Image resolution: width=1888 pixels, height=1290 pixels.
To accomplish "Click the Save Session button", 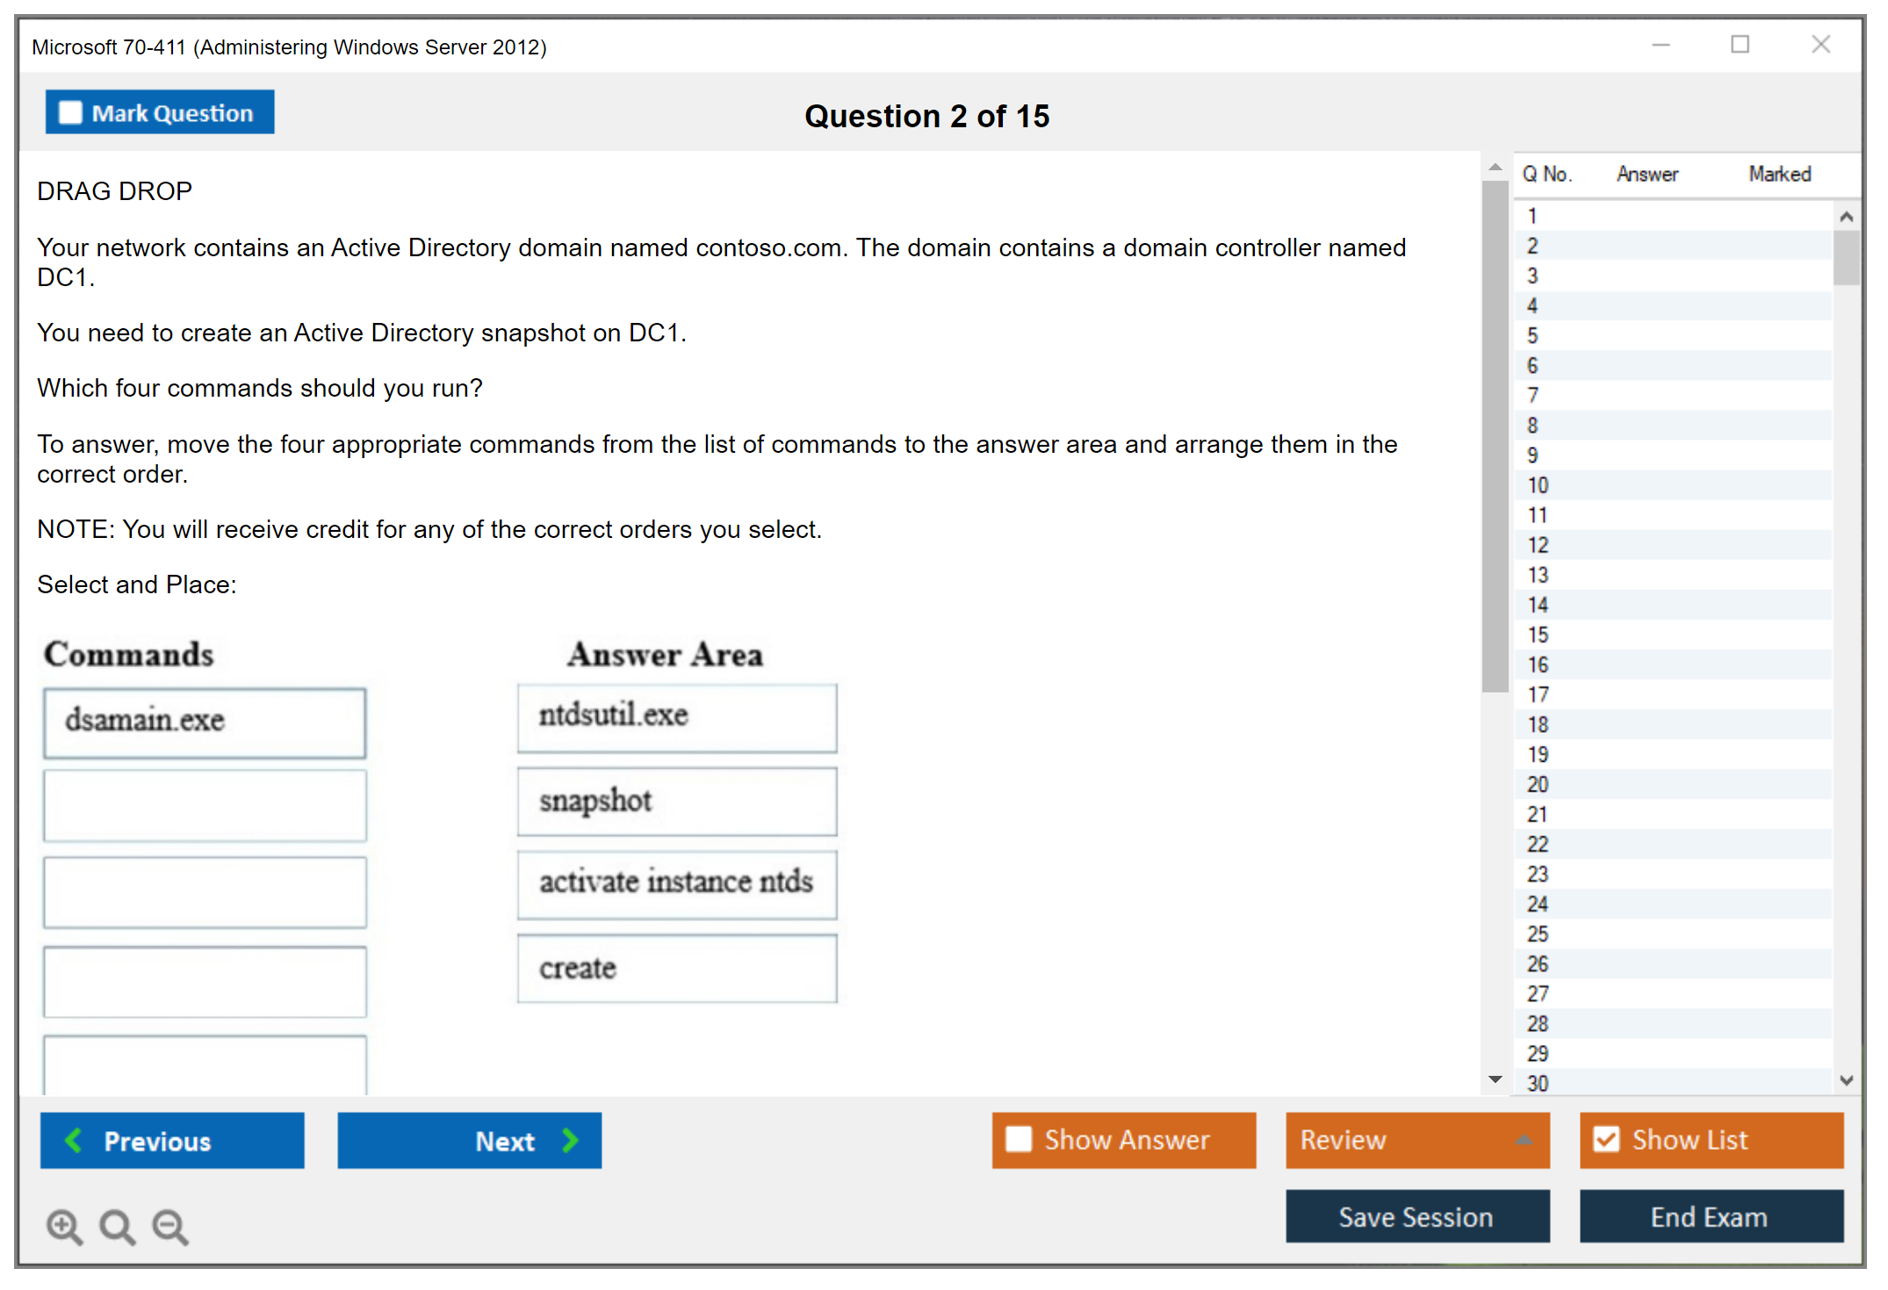I will click(x=1416, y=1216).
